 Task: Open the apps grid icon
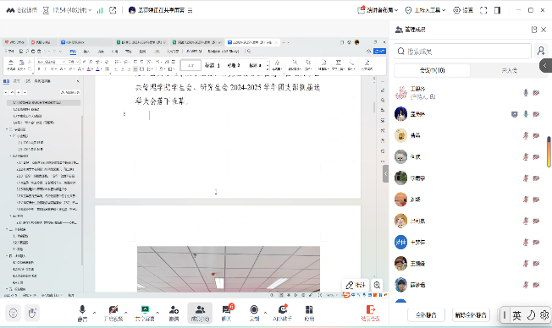pos(309,313)
